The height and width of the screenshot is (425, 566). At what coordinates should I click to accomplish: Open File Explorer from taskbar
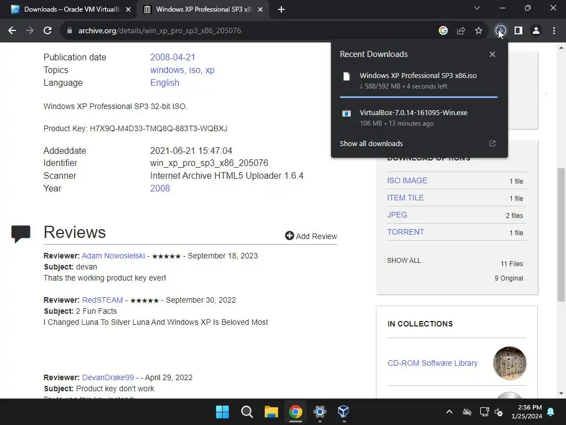(x=271, y=412)
